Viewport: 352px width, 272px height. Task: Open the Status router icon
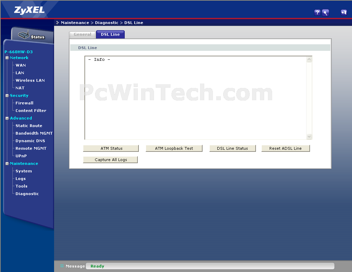[32, 35]
